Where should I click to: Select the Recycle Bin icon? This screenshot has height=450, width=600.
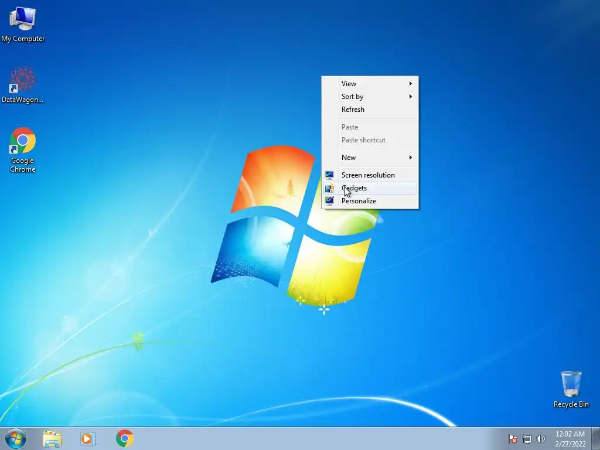pos(571,389)
